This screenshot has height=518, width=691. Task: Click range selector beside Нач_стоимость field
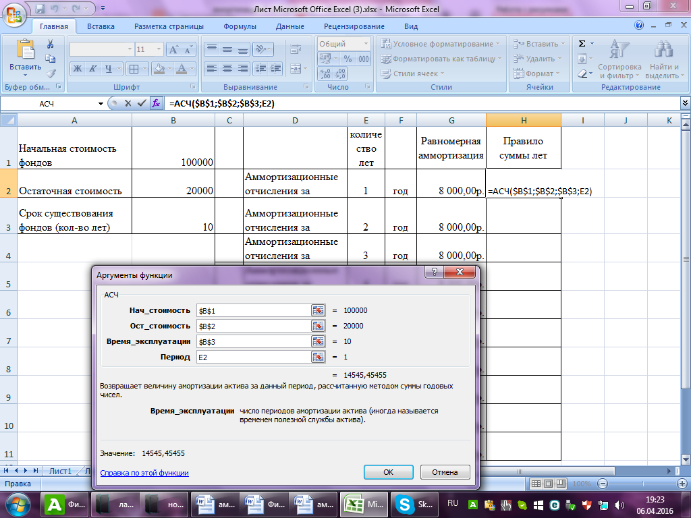(318, 310)
